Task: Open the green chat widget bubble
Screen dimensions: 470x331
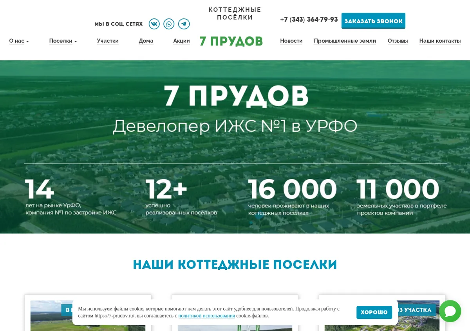Action: click(x=450, y=311)
